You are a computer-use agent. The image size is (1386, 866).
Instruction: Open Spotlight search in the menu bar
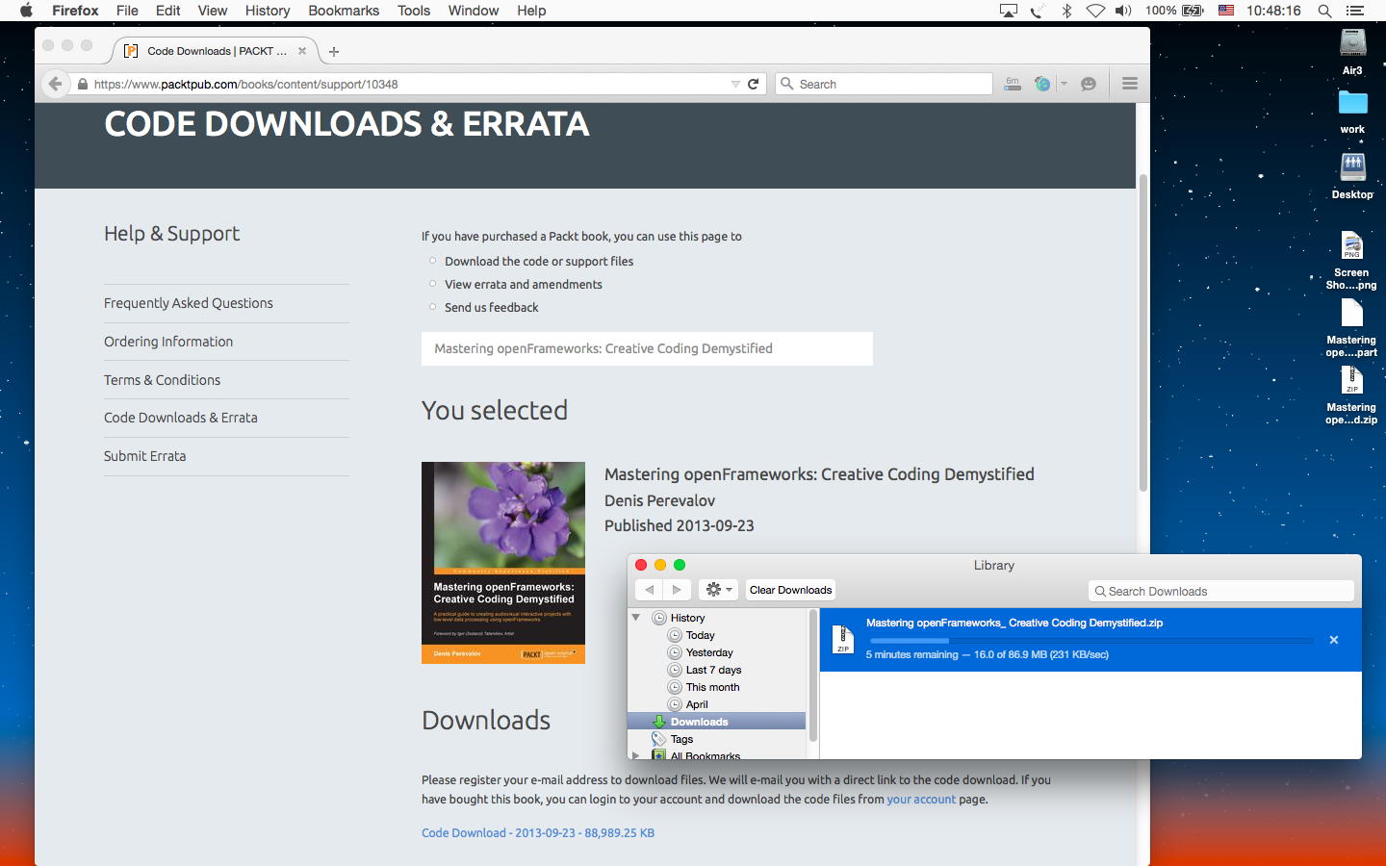click(x=1324, y=11)
